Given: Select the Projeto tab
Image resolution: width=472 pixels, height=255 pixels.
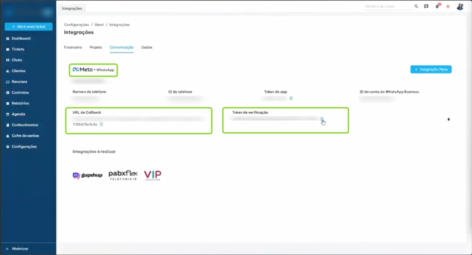Looking at the screenshot, I should 96,47.
